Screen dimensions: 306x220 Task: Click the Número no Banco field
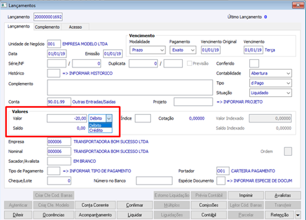point(154,181)
